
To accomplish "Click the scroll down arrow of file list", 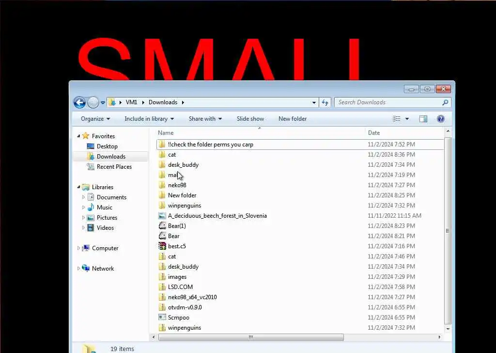I will point(448,329).
